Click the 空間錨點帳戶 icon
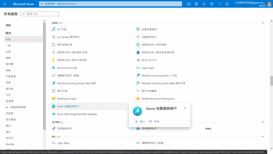Image resolution: width=273 pixels, height=154 pixels. [54, 129]
